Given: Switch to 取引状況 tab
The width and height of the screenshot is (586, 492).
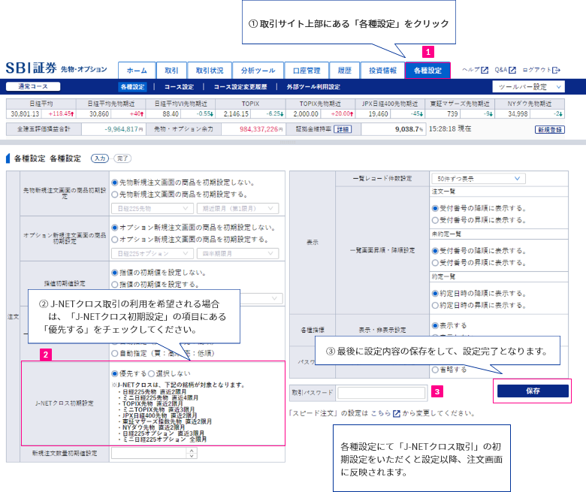Looking at the screenshot, I should 210,71.
